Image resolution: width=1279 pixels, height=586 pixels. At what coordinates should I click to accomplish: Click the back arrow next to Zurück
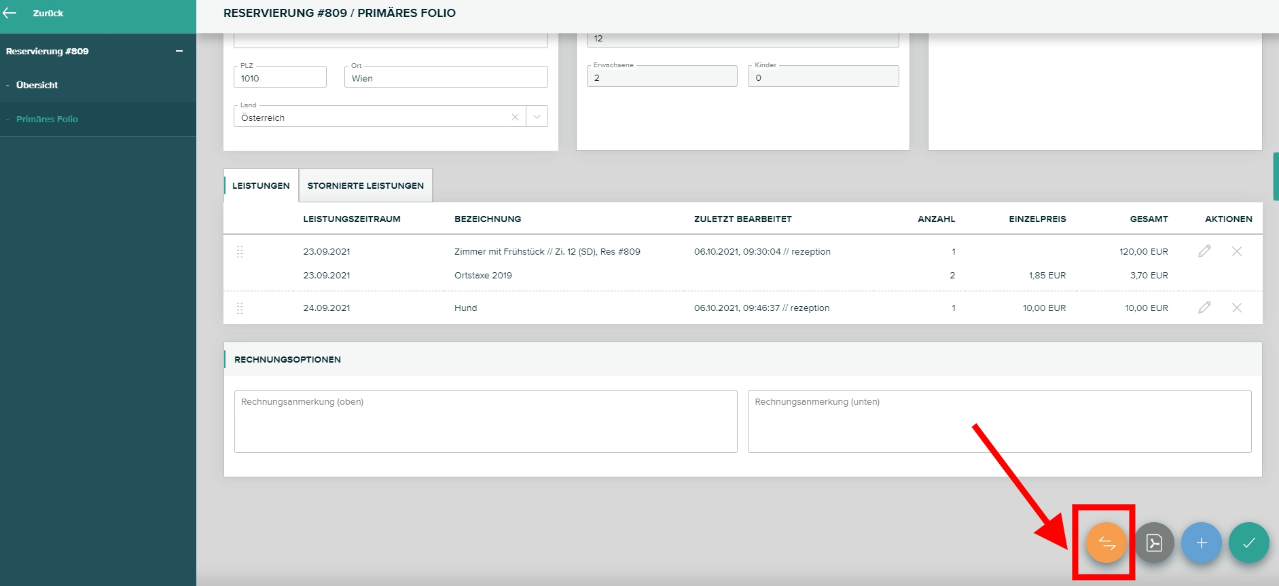10,13
